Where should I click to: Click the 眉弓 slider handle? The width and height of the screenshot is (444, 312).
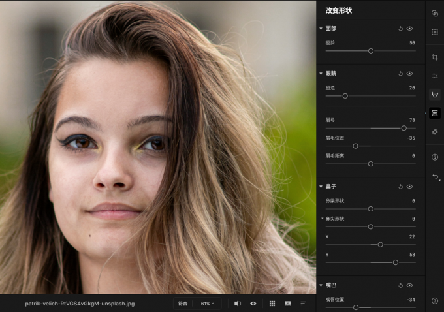pyautogui.click(x=404, y=128)
